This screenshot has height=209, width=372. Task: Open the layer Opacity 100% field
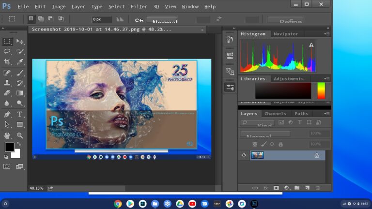click(x=319, y=134)
